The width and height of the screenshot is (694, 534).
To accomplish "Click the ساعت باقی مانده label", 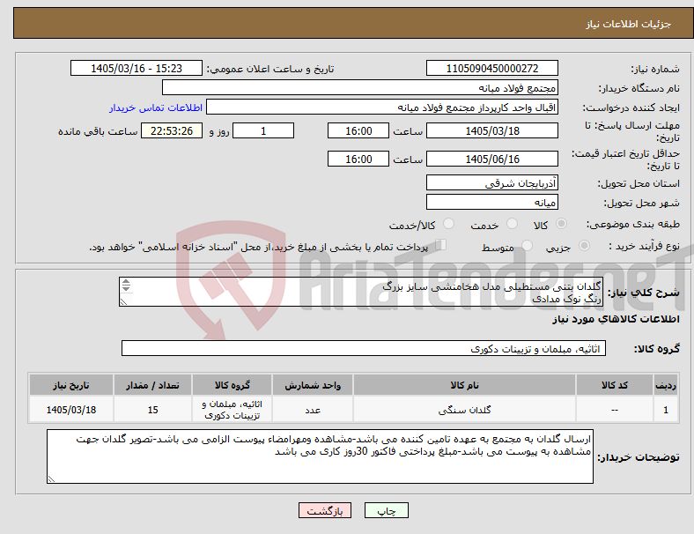I will tap(98, 131).
